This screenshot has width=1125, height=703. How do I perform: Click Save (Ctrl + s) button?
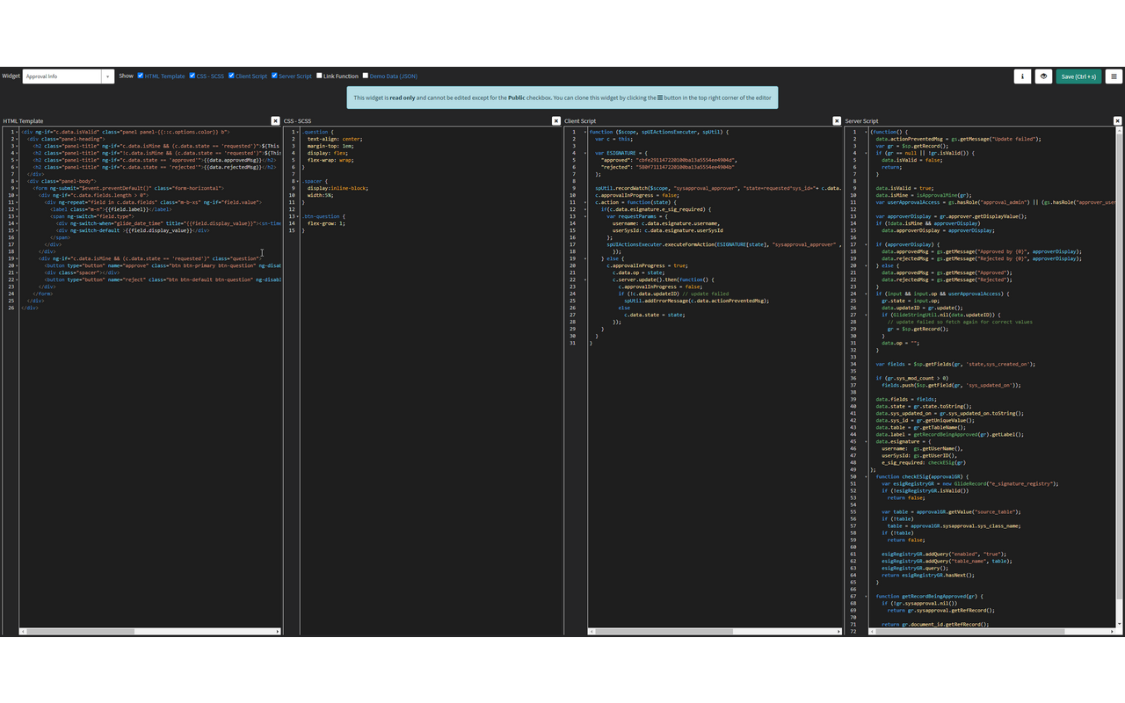tap(1078, 76)
